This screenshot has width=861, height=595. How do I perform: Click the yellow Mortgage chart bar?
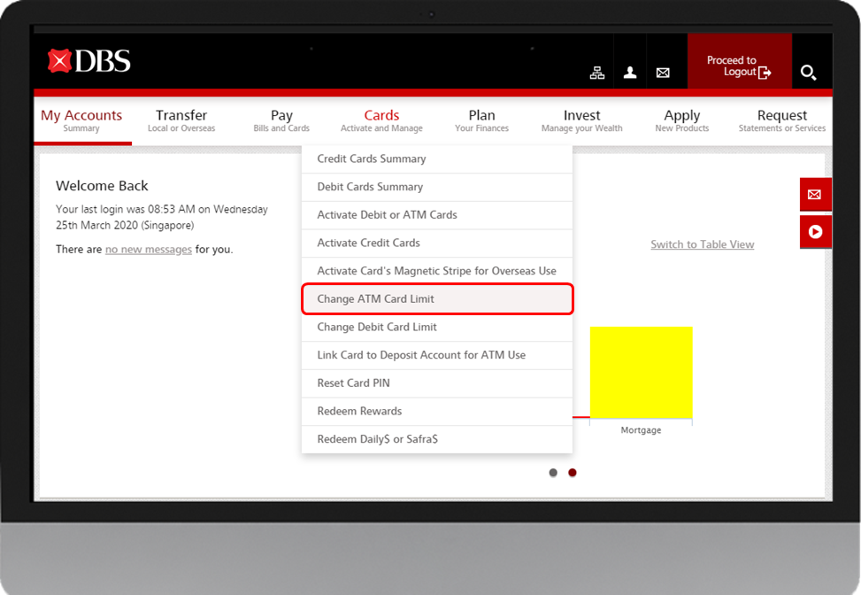click(x=641, y=372)
